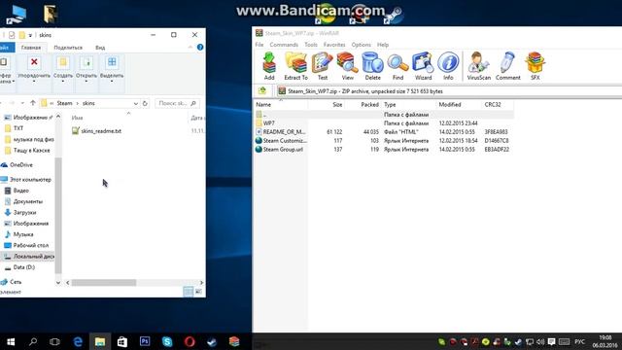This screenshot has height=350, width=622.
Task: Select the skins_readme.txt file
Action: (97, 131)
